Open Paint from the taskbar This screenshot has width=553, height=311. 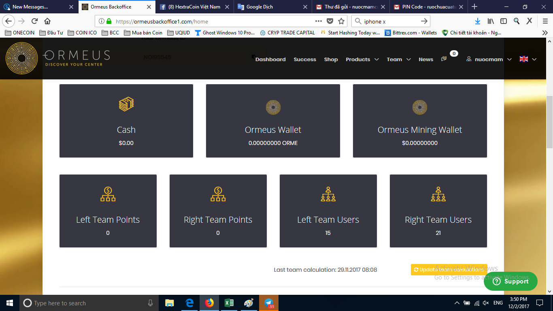pos(249,303)
